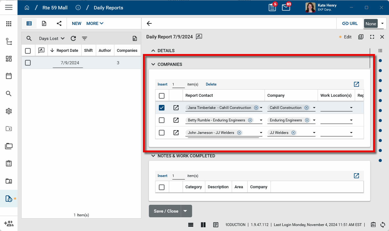Refresh the Daily Reports list
This screenshot has width=389, height=231.
pyautogui.click(x=73, y=38)
